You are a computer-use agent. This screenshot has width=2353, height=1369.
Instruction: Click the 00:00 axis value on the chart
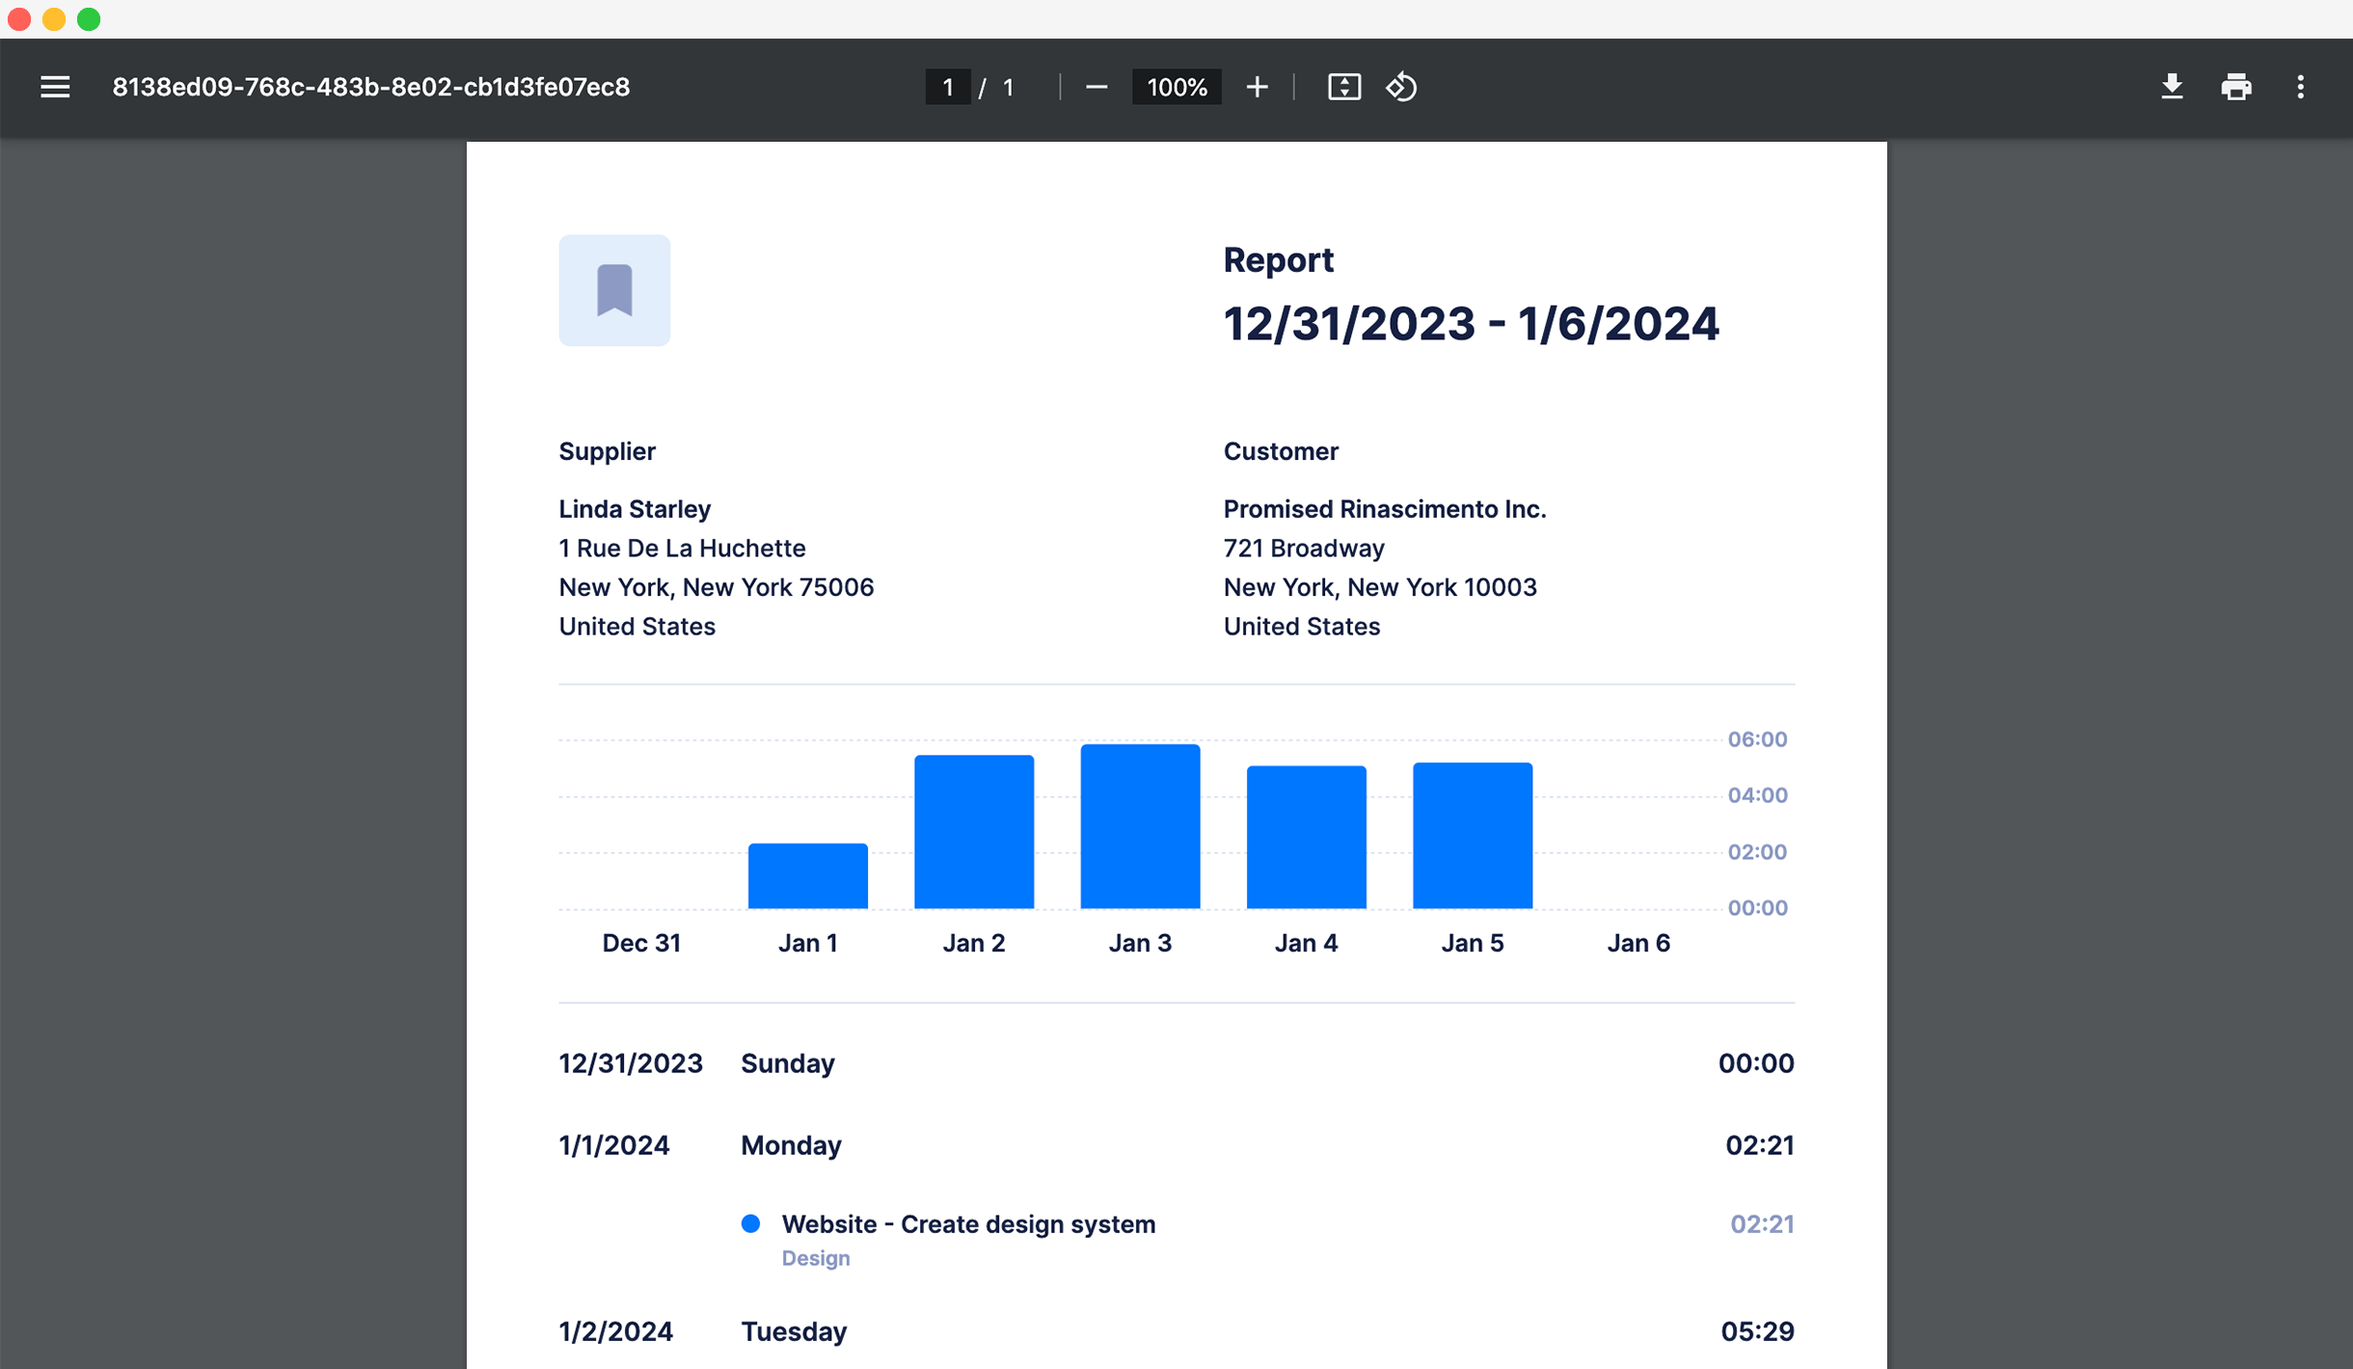(x=1757, y=908)
